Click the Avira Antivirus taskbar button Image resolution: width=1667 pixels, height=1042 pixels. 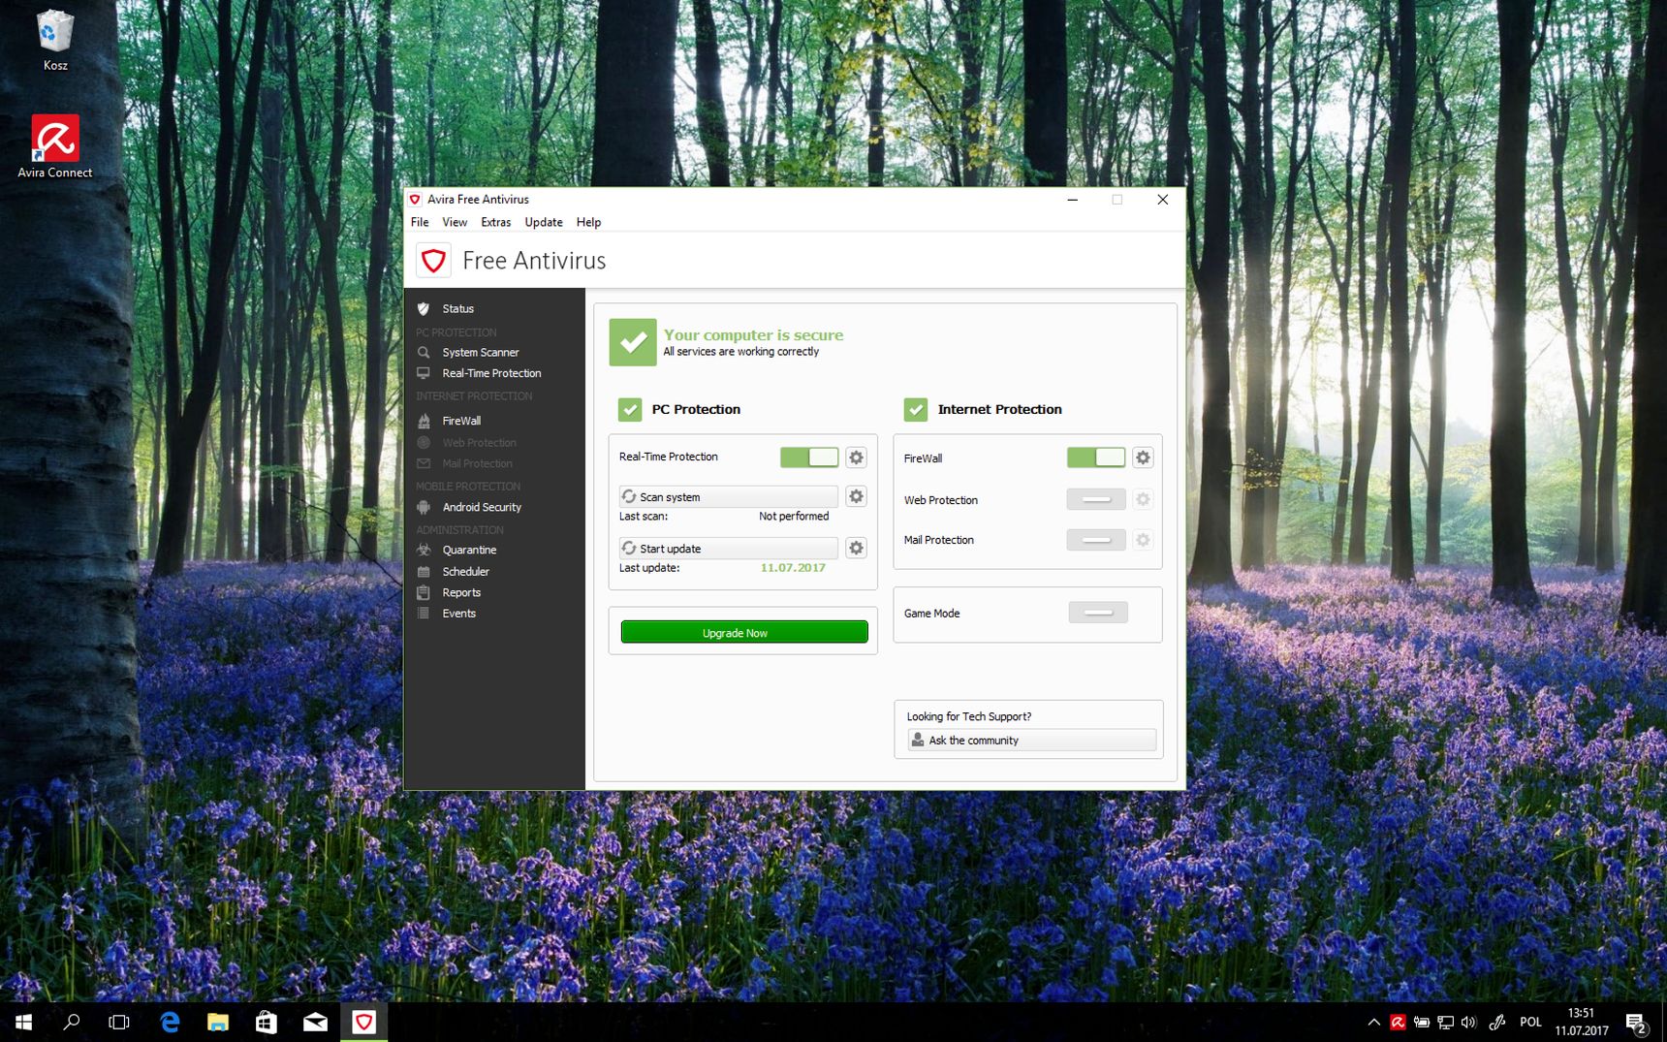[363, 1023]
